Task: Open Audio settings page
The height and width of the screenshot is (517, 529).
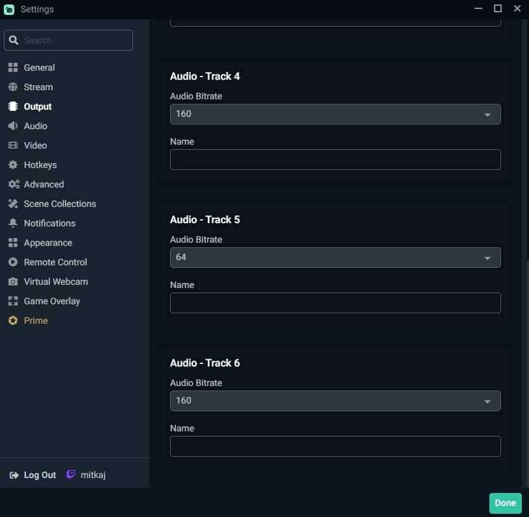Action: coord(36,126)
